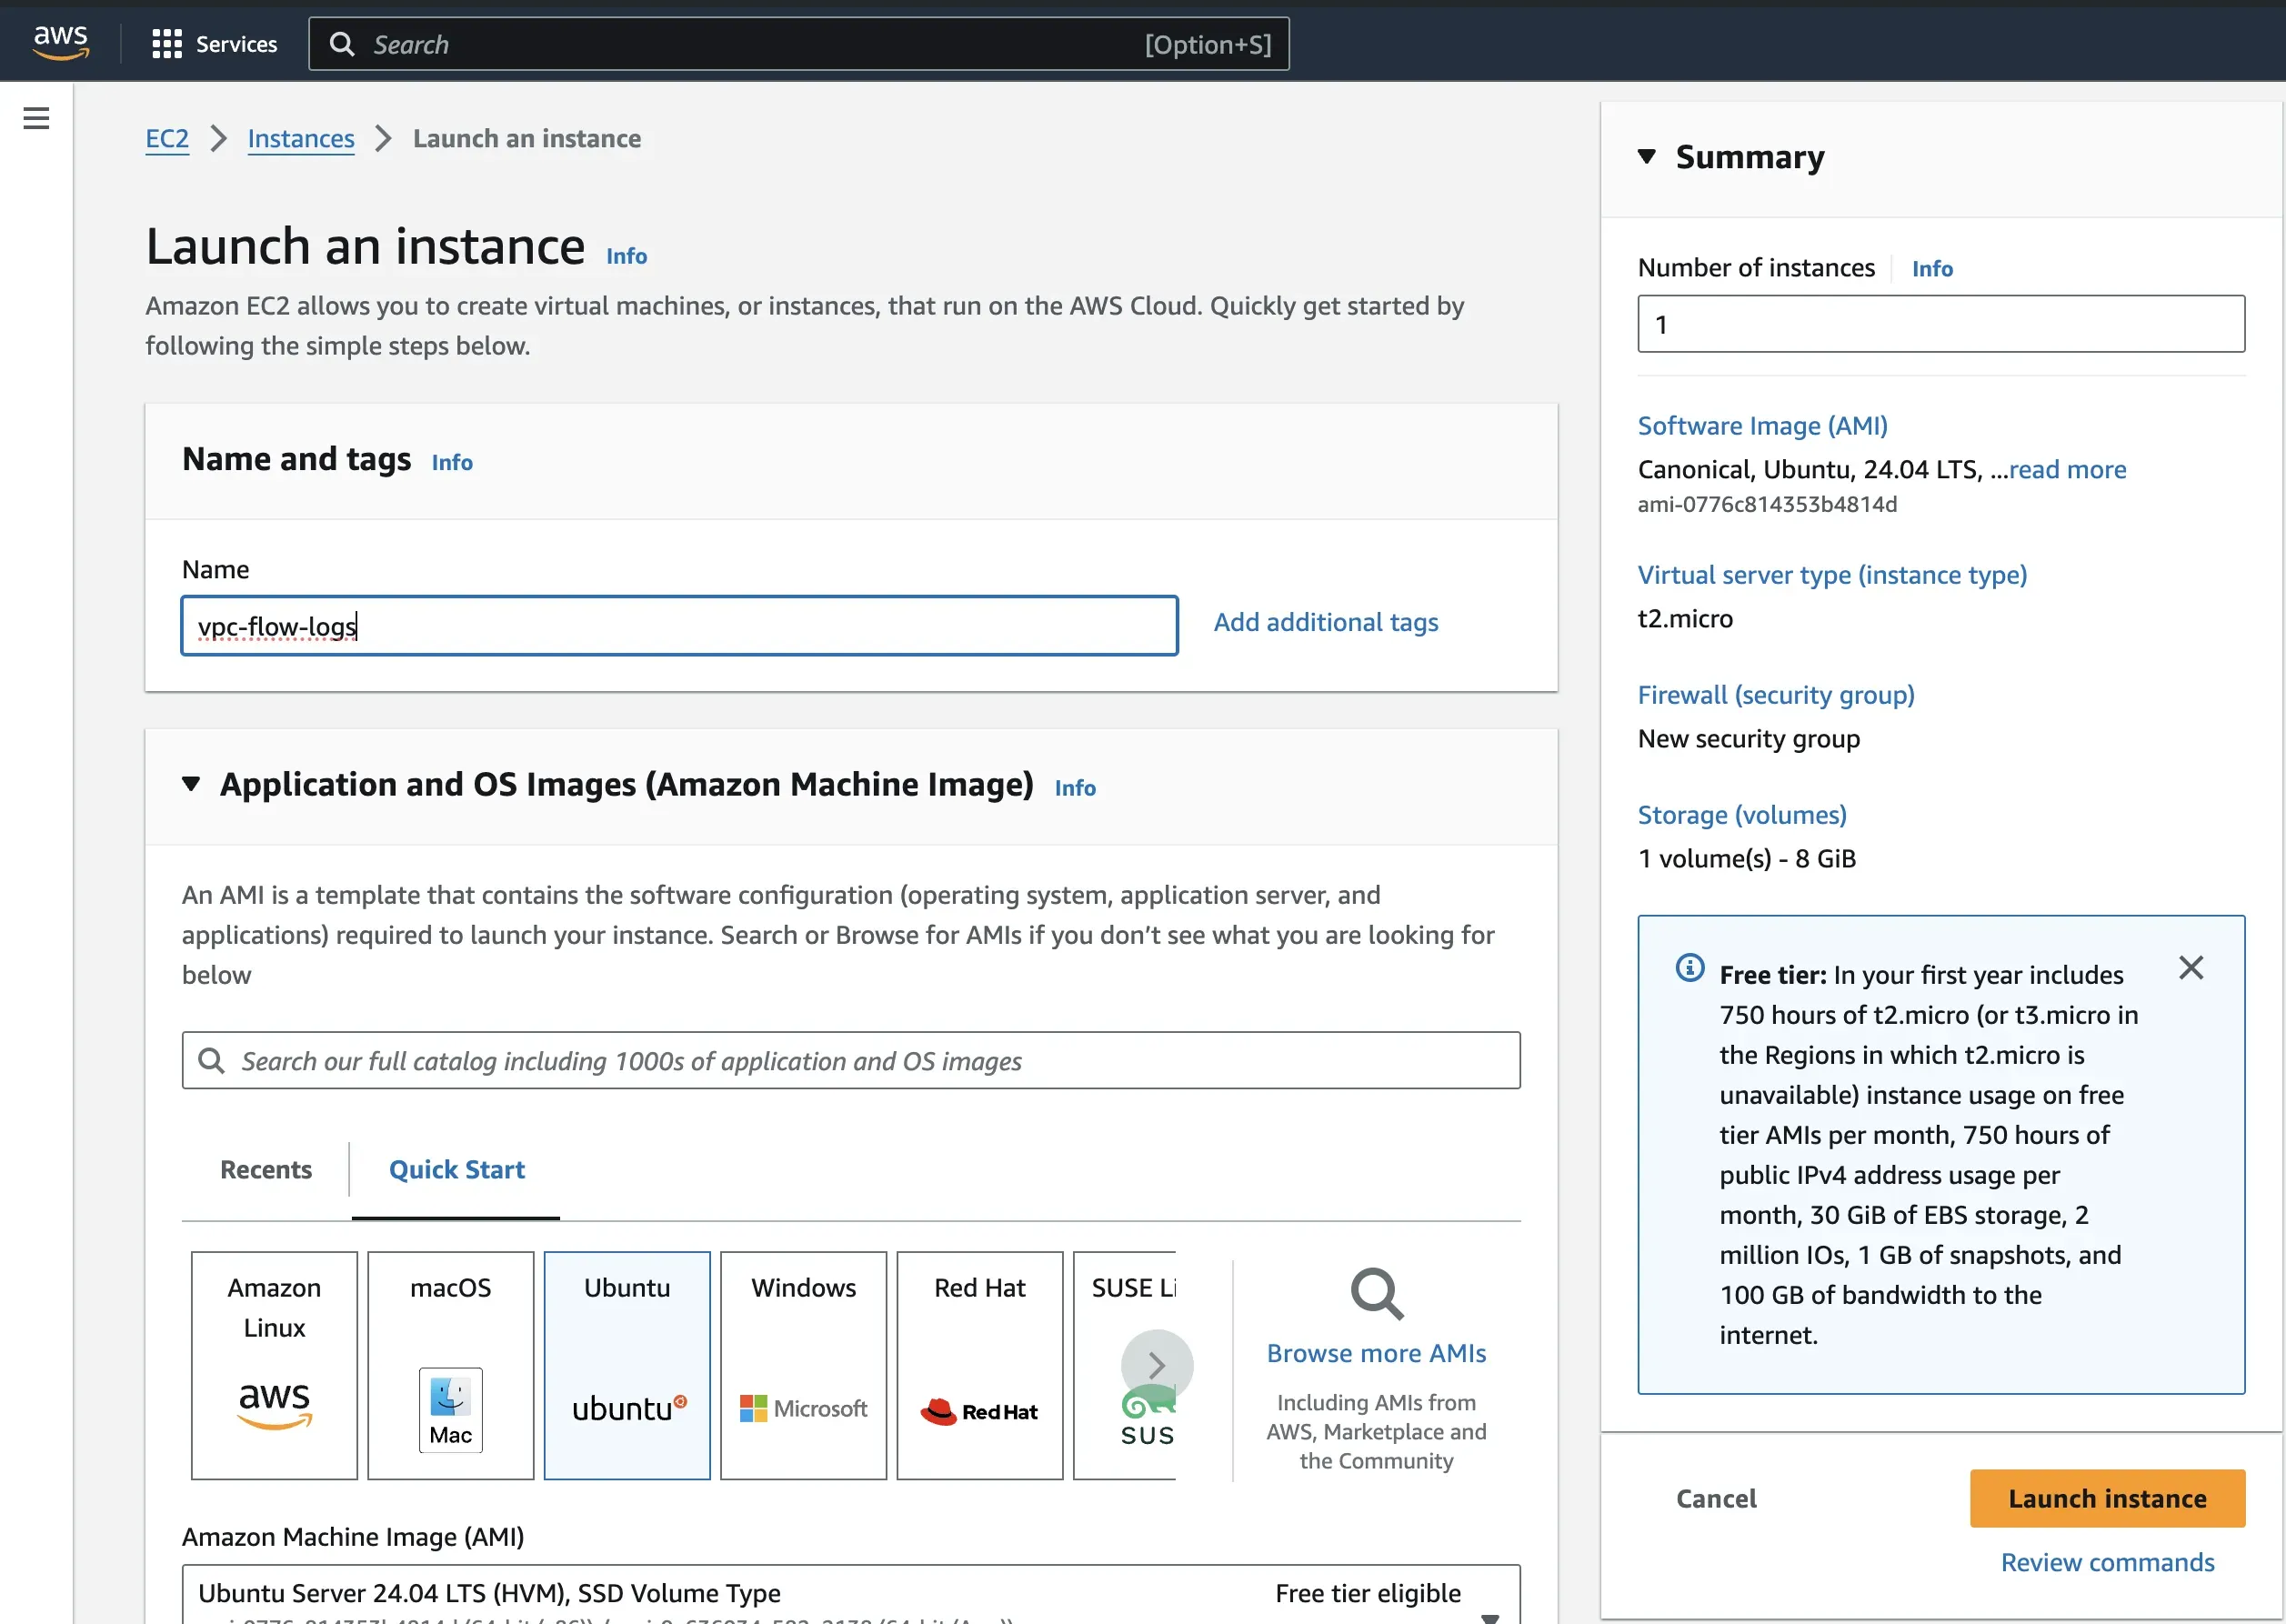Viewport: 2286px width, 1624px height.
Task: Click the catalog search magnifier icon
Action: (x=211, y=1060)
